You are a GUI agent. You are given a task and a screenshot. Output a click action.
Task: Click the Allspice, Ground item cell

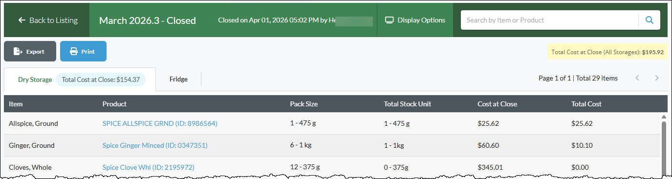[x=33, y=124]
